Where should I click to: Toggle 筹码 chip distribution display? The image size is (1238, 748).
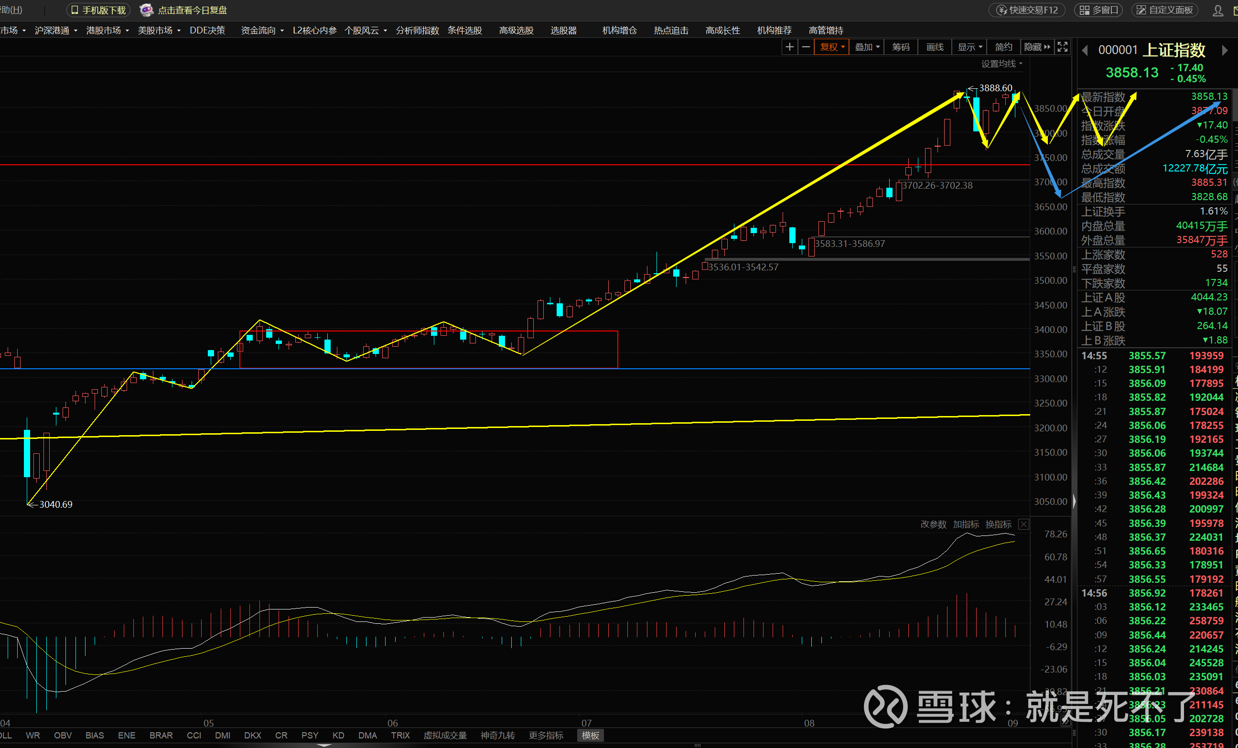(x=900, y=47)
